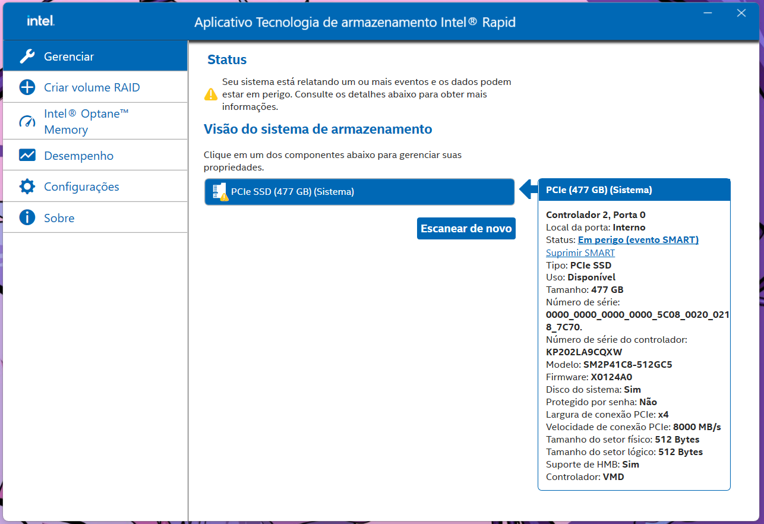Close the Intel Rapid Storage window
Screen dimensions: 764x524
pos(741,14)
